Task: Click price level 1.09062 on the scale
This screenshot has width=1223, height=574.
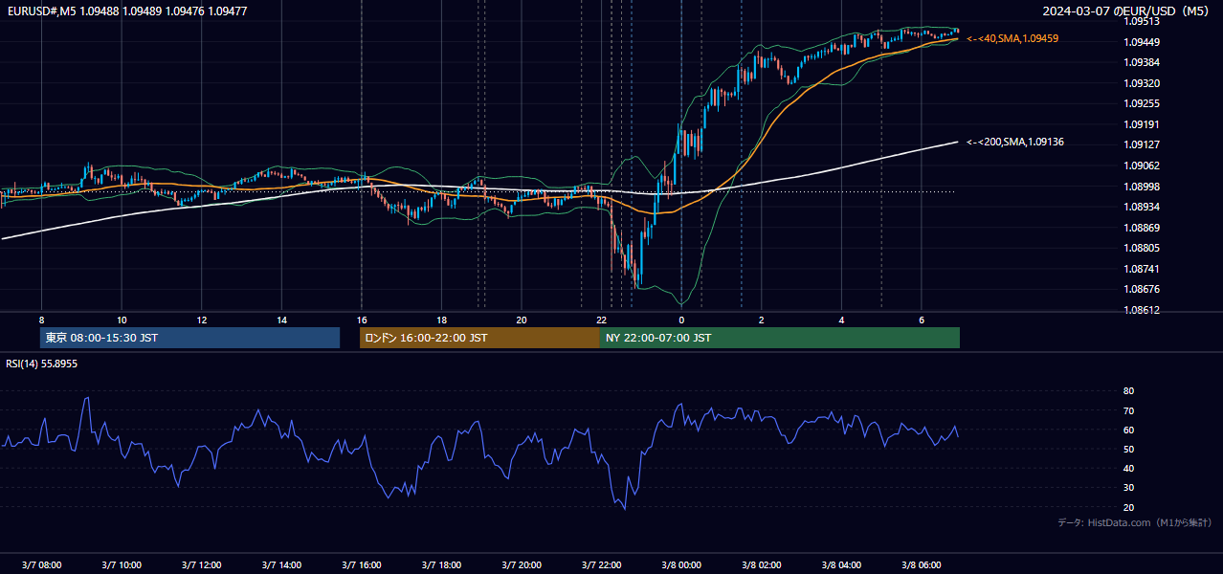Action: pos(1142,166)
